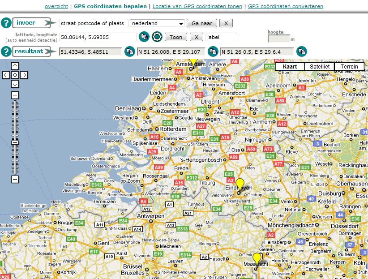Click the round target icon beside Toon
The height and width of the screenshot is (279, 368).
tap(157, 37)
